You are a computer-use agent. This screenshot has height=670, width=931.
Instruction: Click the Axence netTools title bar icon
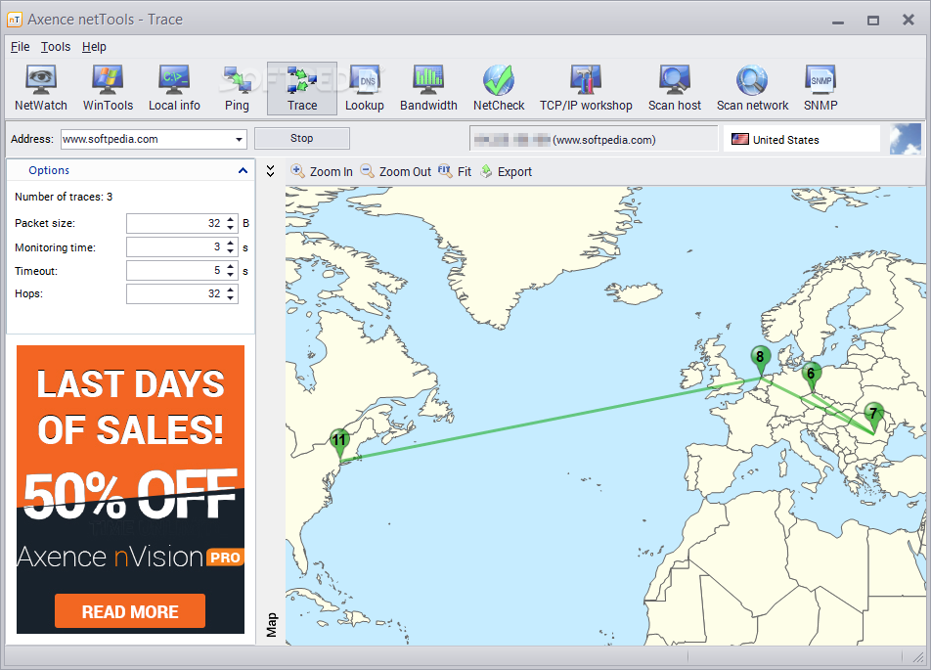(x=15, y=20)
